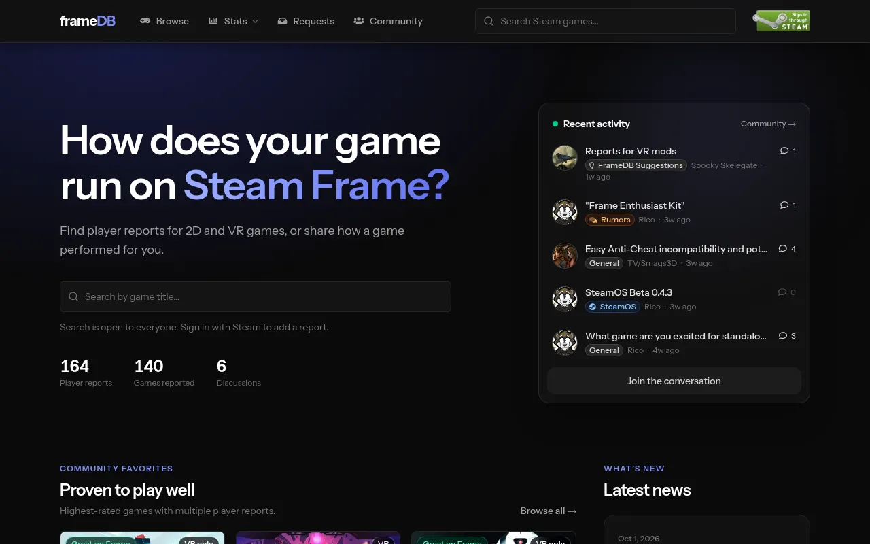The width and height of the screenshot is (870, 544).
Task: Click the Latest news heading
Action: [647, 490]
